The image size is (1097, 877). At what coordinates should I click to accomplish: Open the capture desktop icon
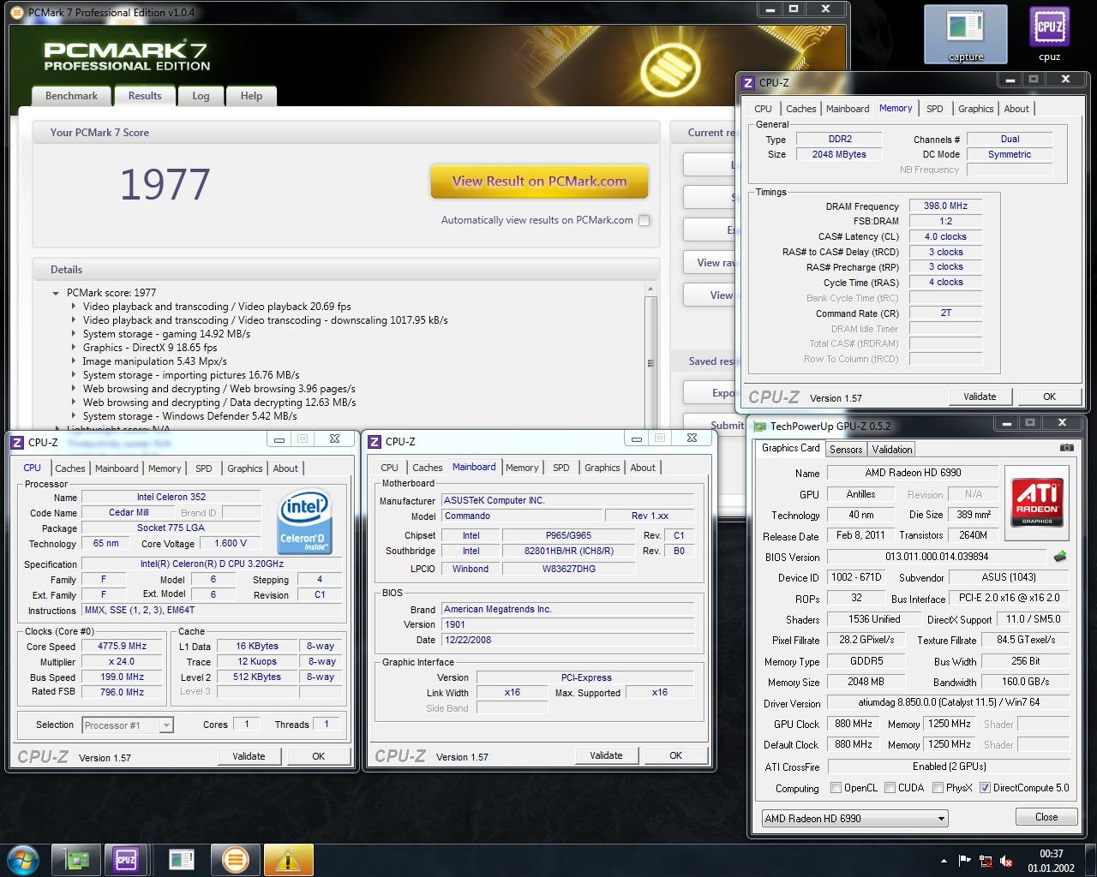click(x=965, y=34)
